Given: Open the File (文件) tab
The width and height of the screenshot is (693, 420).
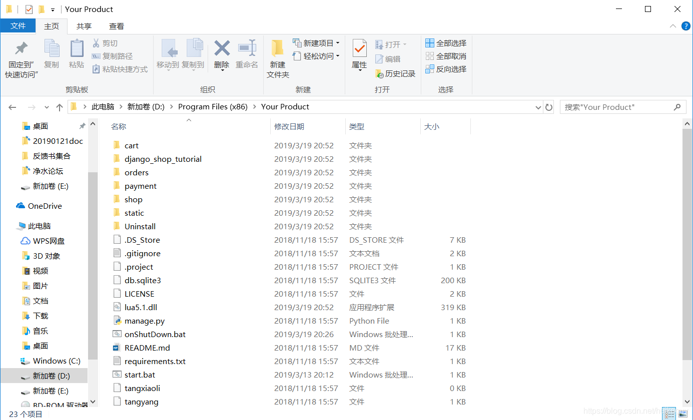Looking at the screenshot, I should [18, 26].
